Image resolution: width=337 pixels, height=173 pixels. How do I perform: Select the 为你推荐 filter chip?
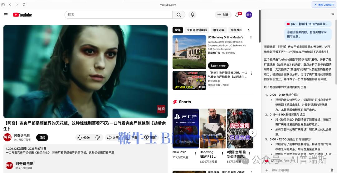tap(236, 30)
